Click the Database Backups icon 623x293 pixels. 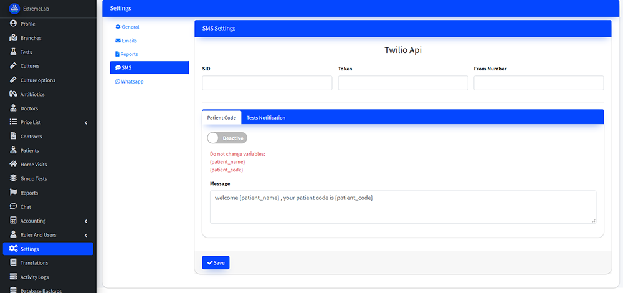pos(14,290)
